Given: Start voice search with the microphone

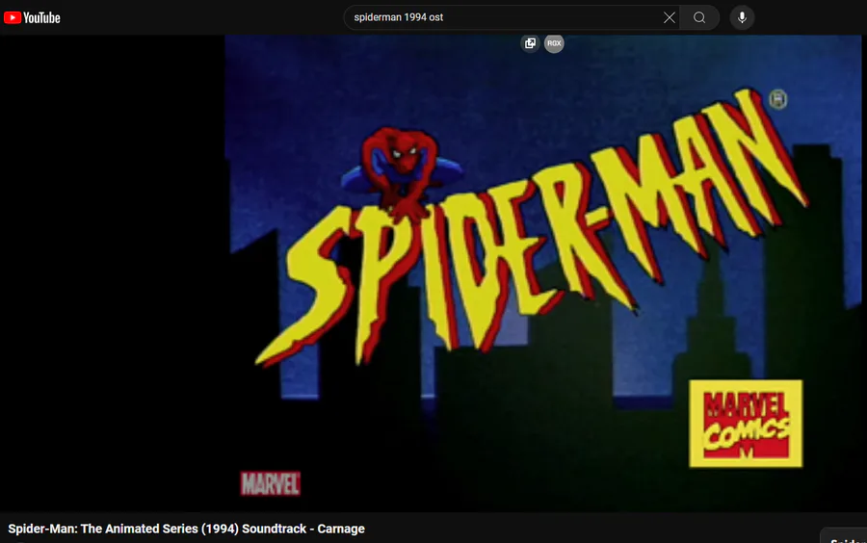Looking at the screenshot, I should tap(742, 17).
